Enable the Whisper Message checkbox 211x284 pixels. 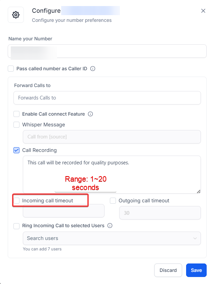(x=16, y=125)
